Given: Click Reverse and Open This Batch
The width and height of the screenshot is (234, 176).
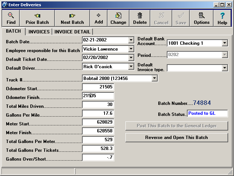Looking at the screenshot, I should 177,137.
